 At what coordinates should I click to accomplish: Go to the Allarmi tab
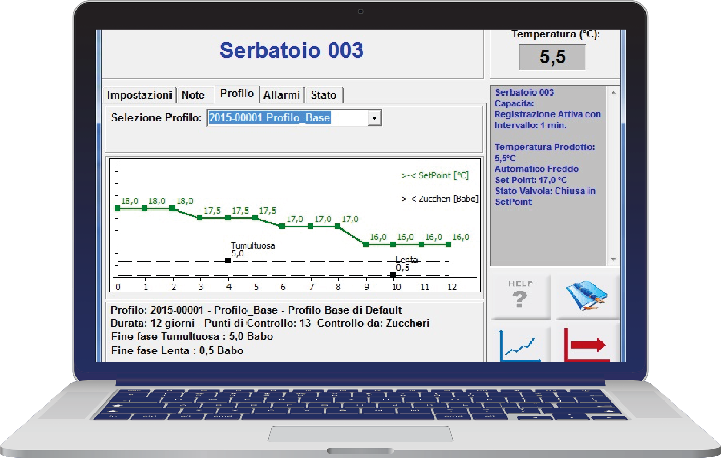pos(281,95)
